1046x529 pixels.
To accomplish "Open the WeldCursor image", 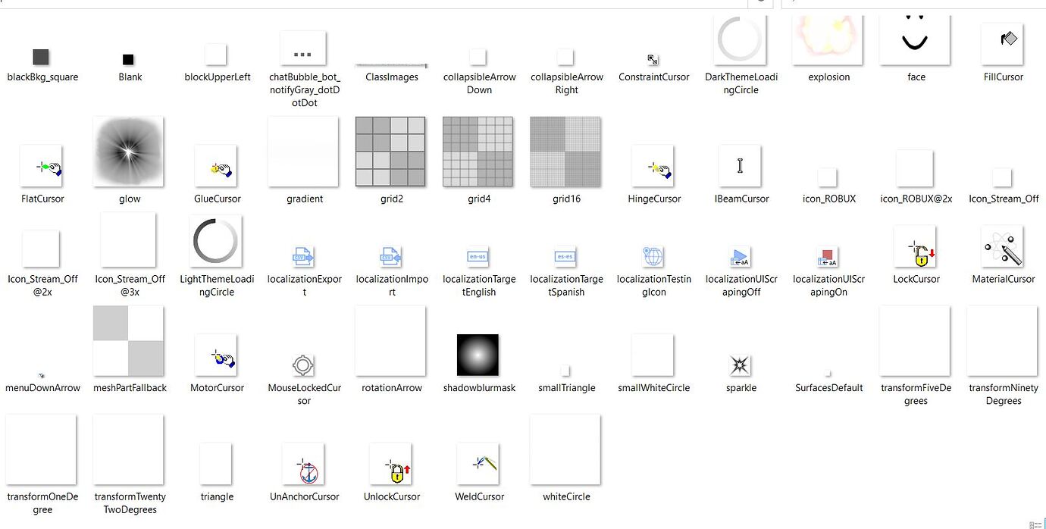I will 478,462.
